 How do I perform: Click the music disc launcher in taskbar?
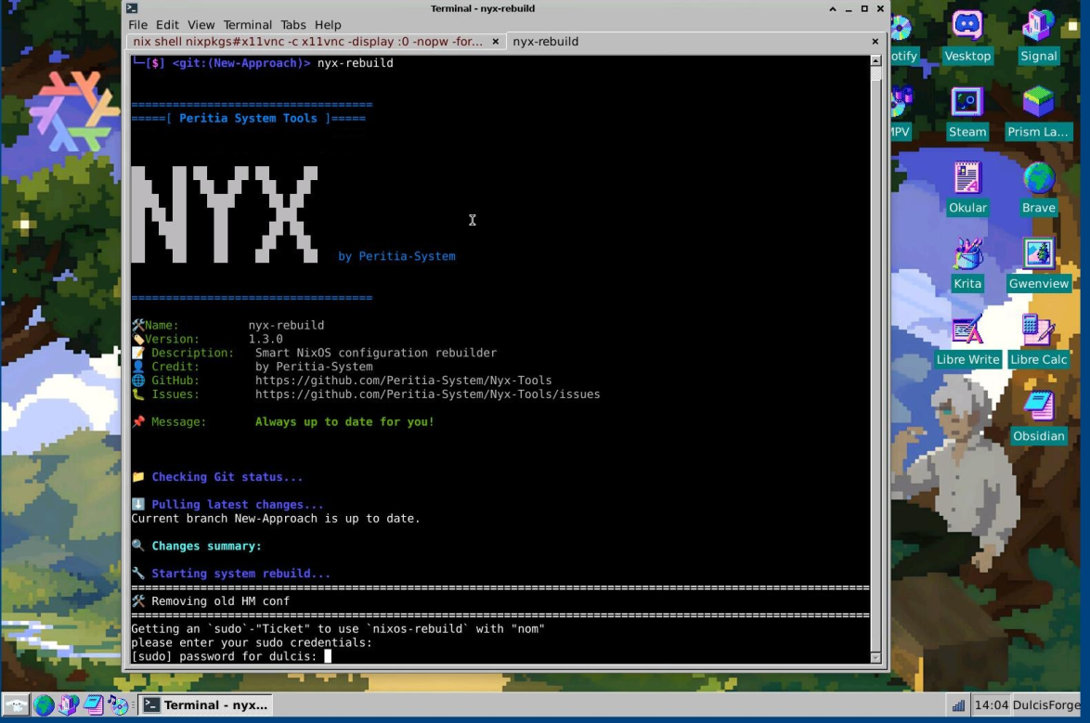(x=118, y=705)
